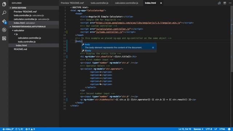Open the Extensions view icon

4,38
